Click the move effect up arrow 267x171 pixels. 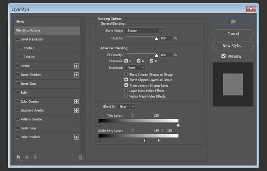[x=27, y=157]
